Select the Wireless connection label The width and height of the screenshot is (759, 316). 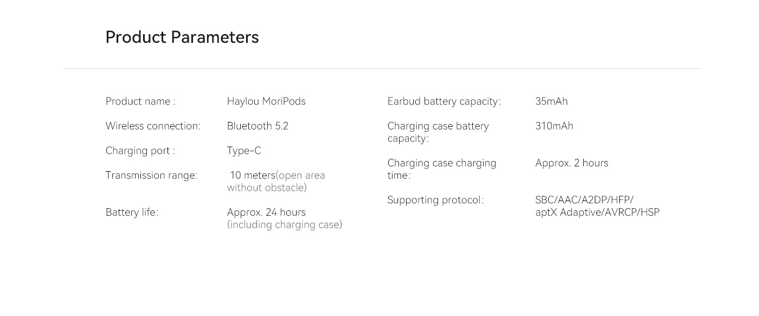(x=153, y=126)
